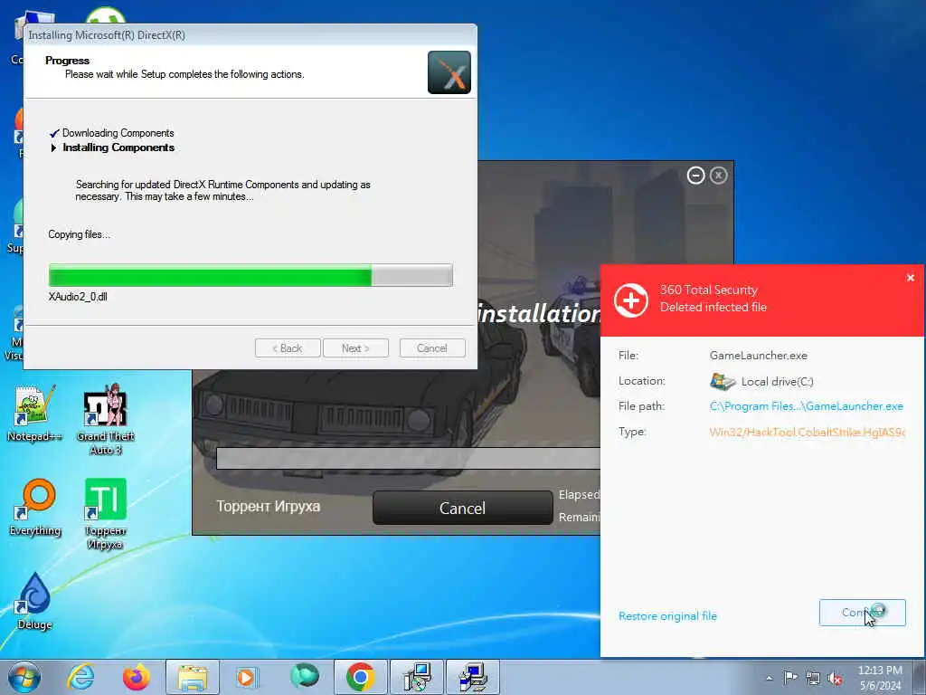The image size is (926, 695).
Task: Confirm the deleted infected file alert
Action: 862,613
